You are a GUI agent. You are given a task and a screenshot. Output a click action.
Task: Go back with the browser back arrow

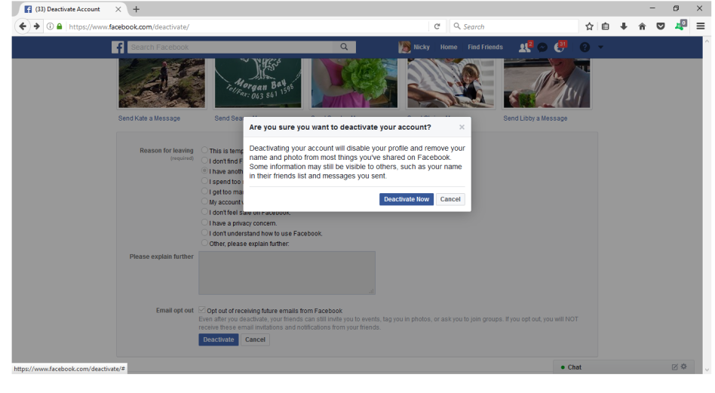(23, 26)
